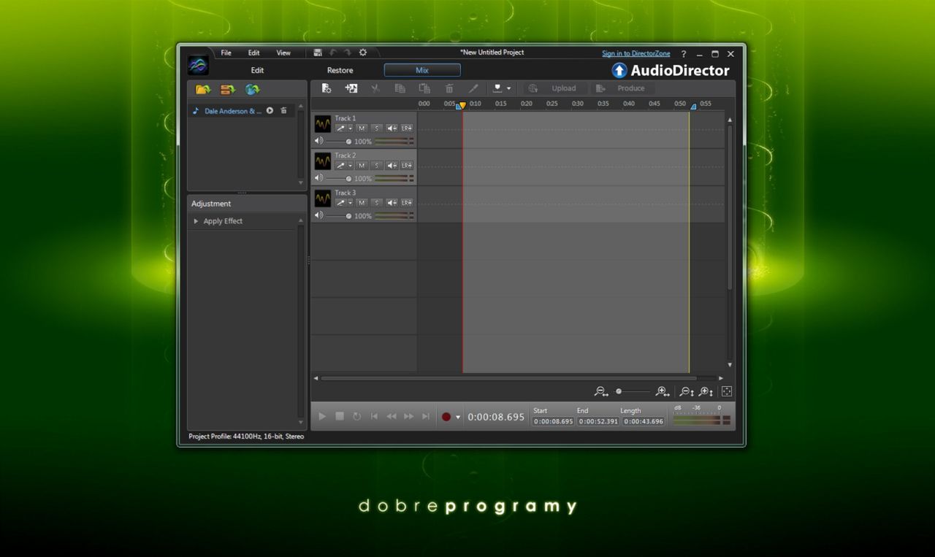Solo Track 1 with the S button
This screenshot has height=557, width=935.
376,128
